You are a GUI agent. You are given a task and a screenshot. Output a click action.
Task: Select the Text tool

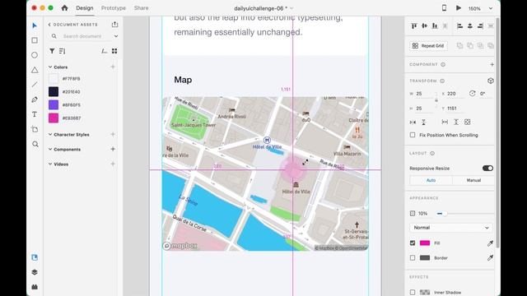click(35, 114)
